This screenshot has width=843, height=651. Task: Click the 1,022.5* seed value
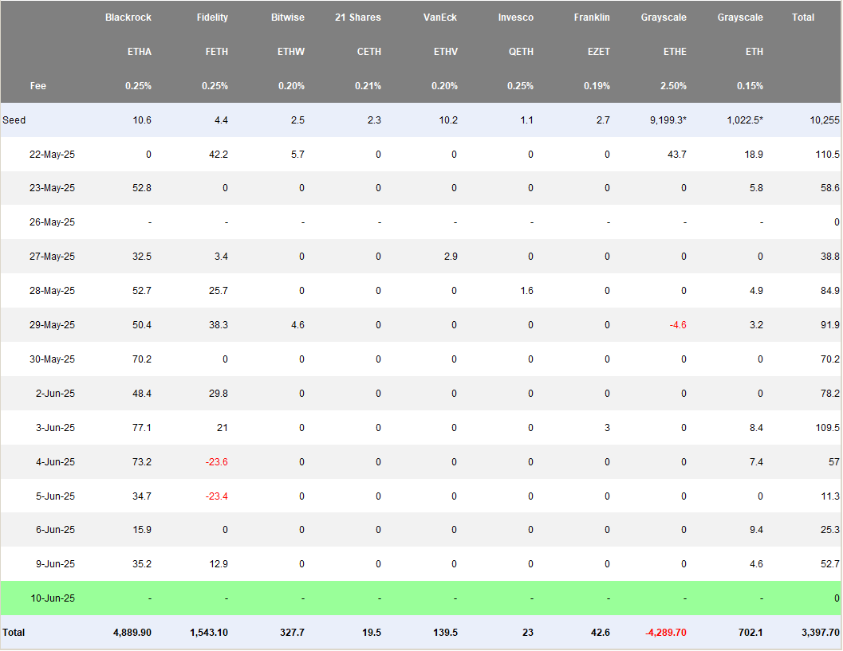[745, 120]
